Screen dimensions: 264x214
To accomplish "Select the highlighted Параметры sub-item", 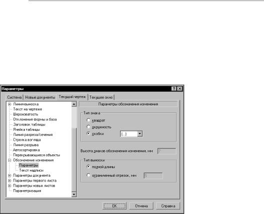I will [28, 165].
